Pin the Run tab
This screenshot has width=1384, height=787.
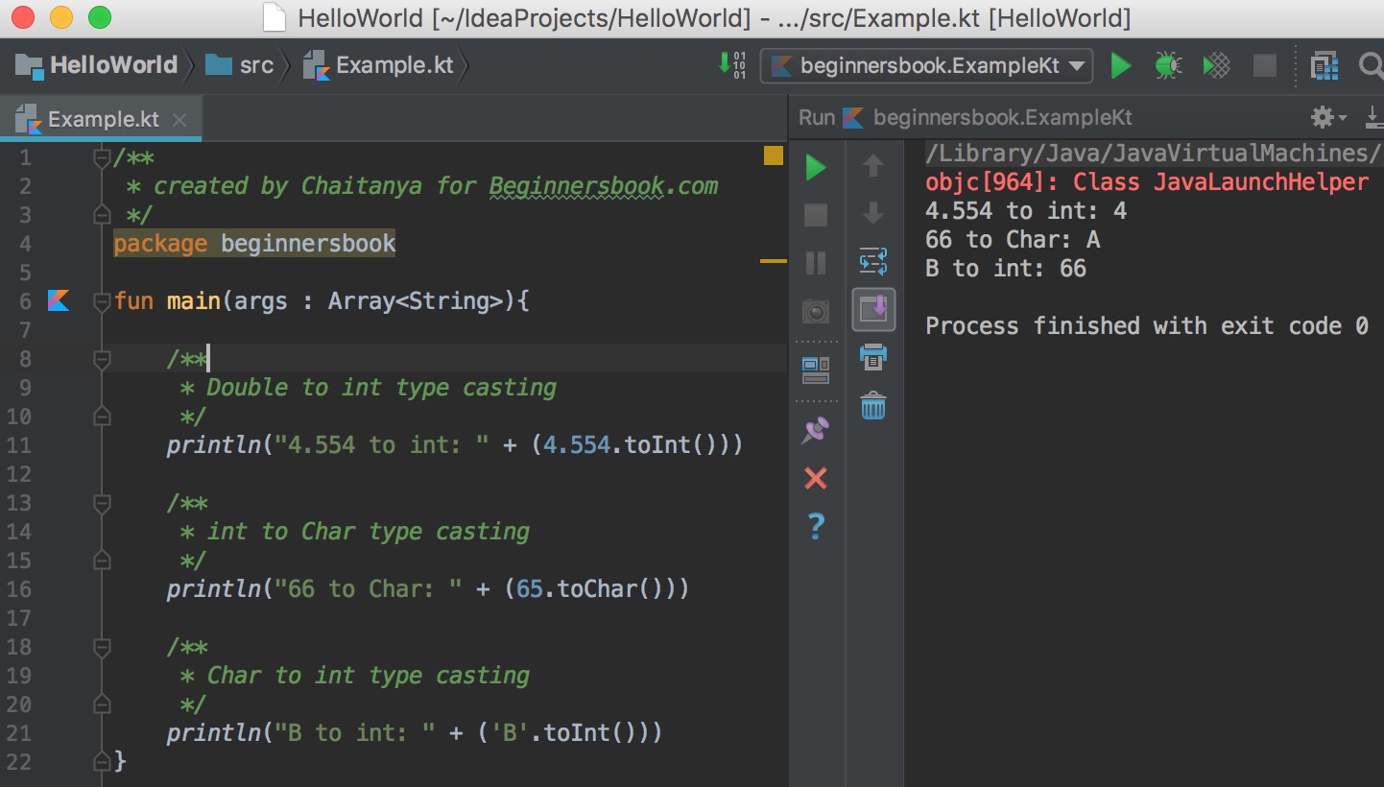[x=815, y=429]
